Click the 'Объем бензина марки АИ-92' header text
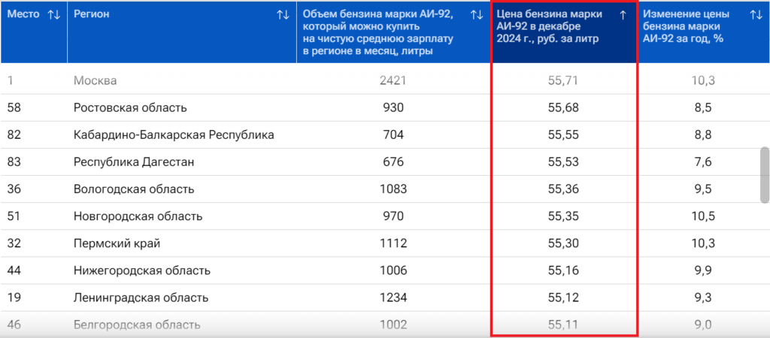The image size is (770, 338). click(378, 32)
